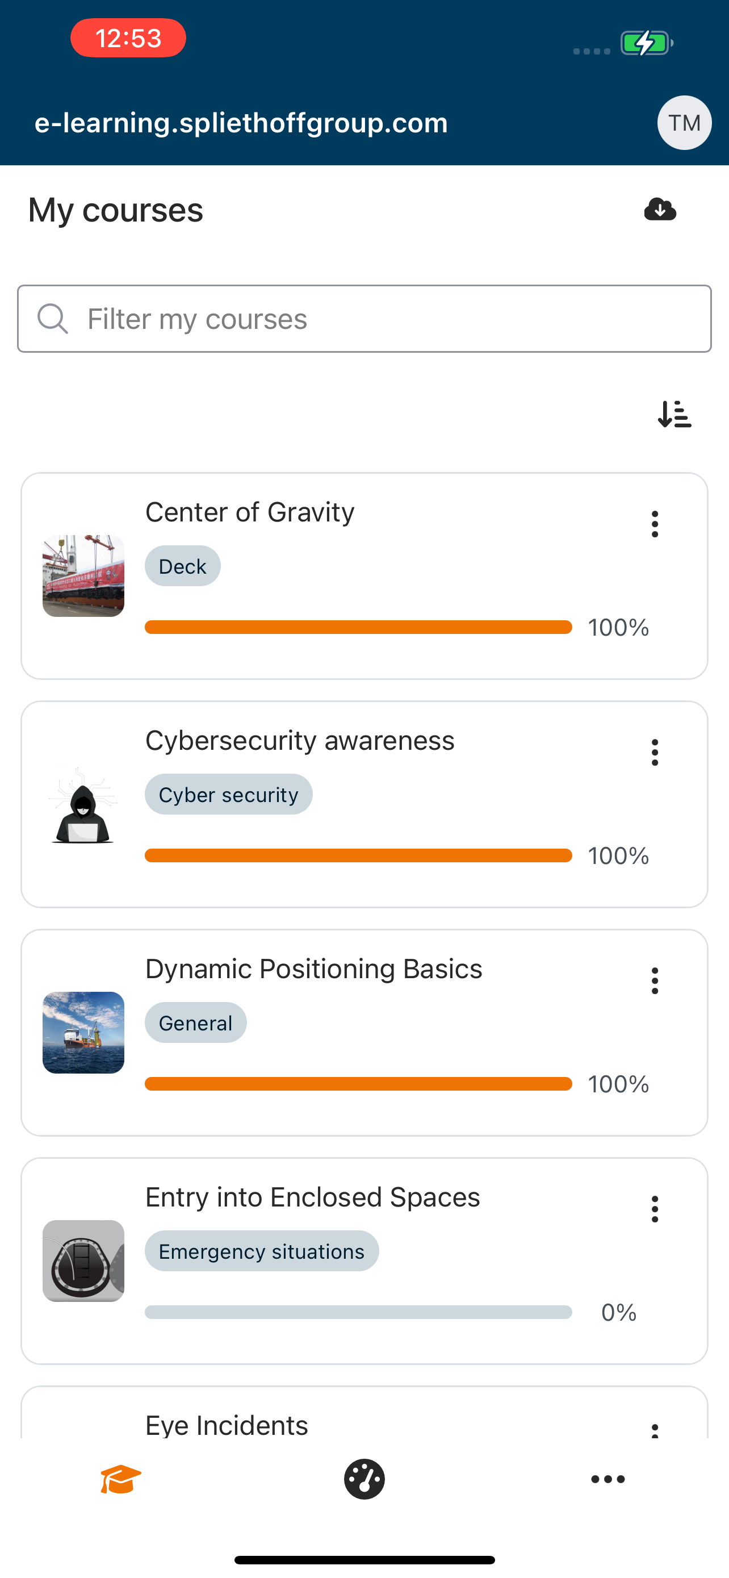This screenshot has width=729, height=1578.
Task: Select the Dynamic Positioning Basics ship thumbnail
Action: click(x=83, y=1033)
